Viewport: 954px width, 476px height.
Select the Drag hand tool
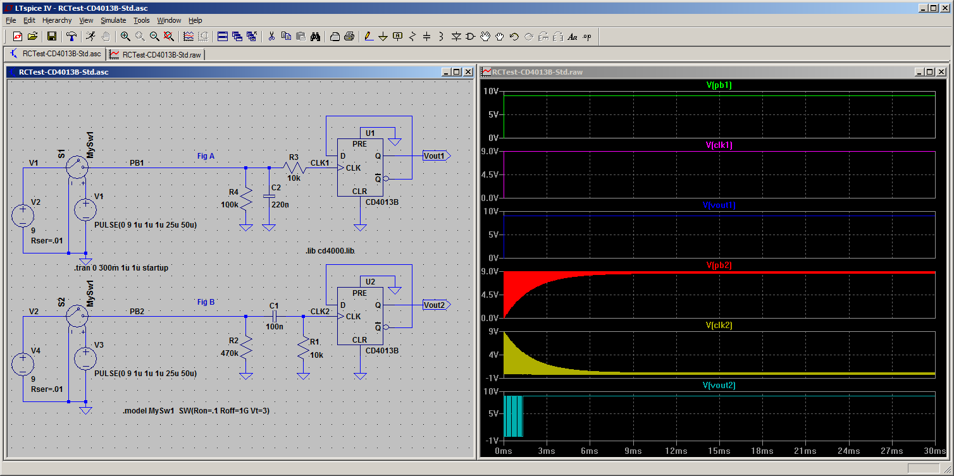point(500,37)
